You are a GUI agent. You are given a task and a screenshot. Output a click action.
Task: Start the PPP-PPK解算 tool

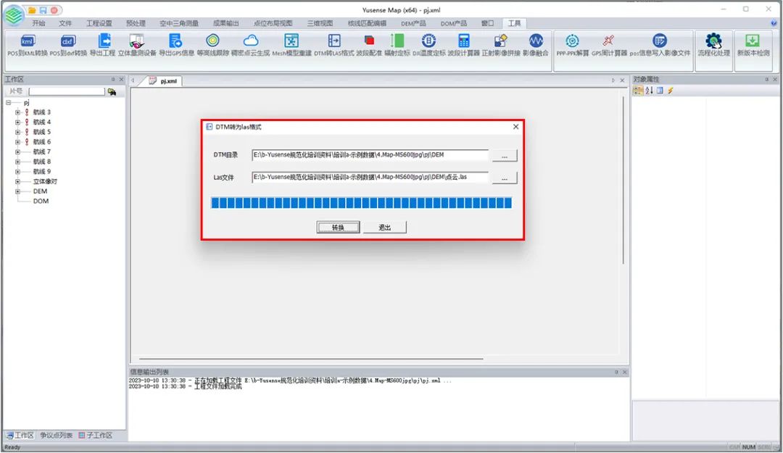tap(572, 43)
